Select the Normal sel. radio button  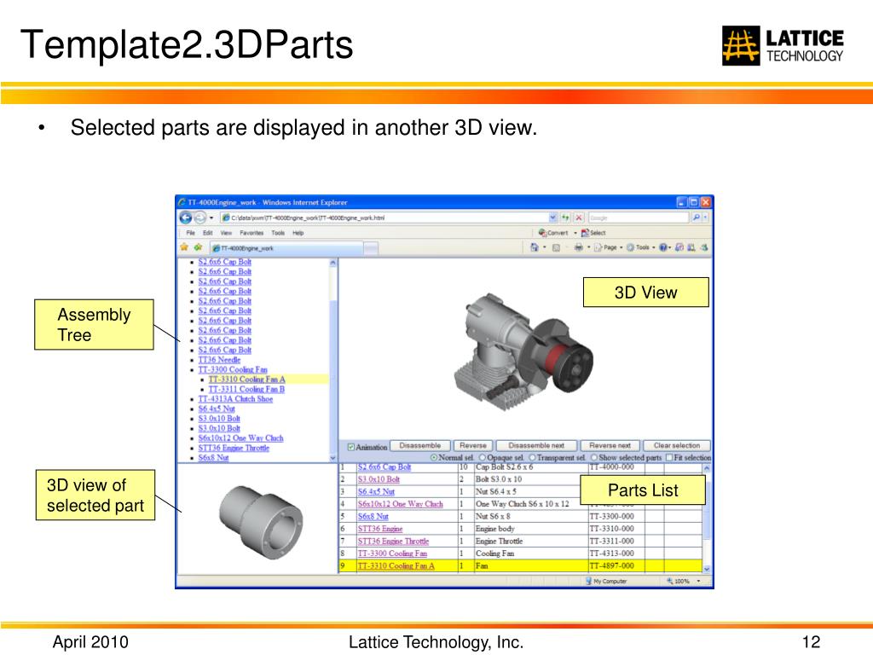click(434, 457)
